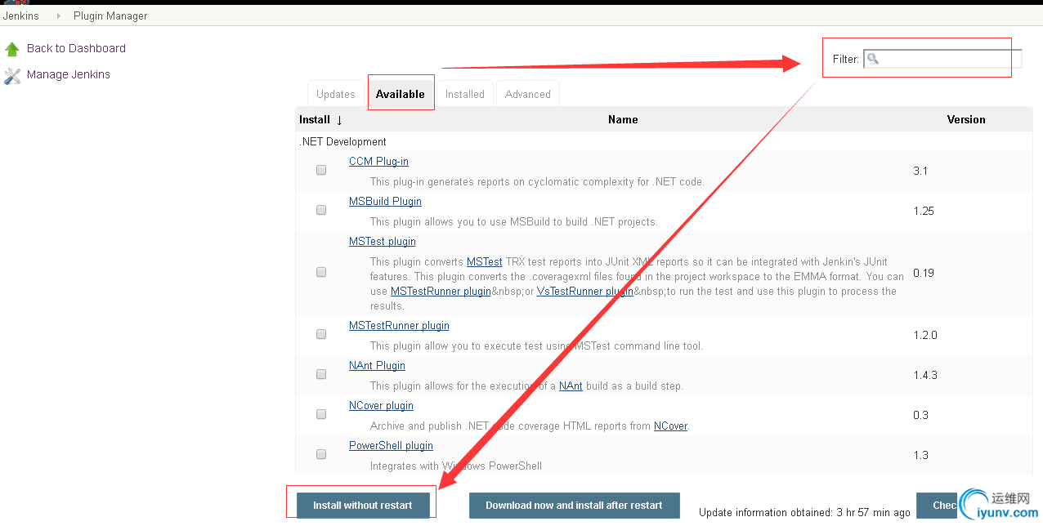Click the Jenkins breadcrumb link
Screen dimensions: 1043x526
21,16
